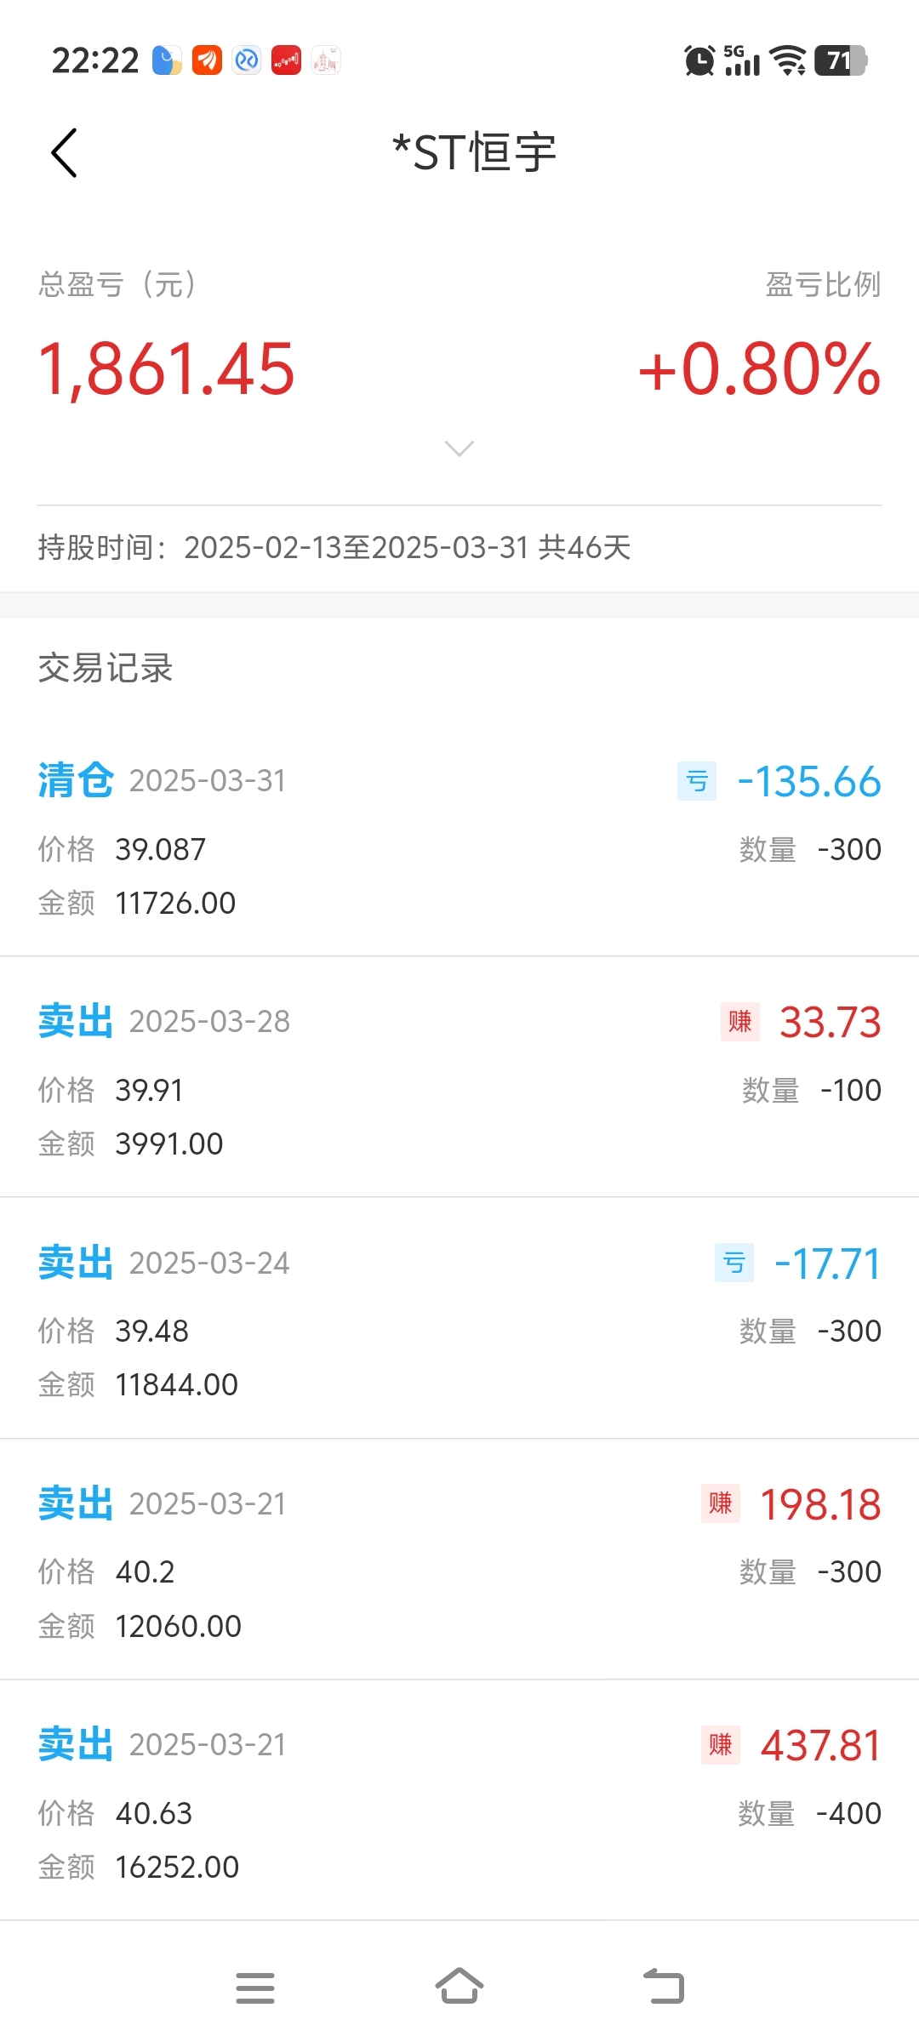Tap the Android recent apps menu icon
This screenshot has width=919, height=2042.
click(255, 1988)
